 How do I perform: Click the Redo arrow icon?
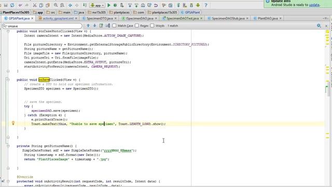tap(26, 5)
